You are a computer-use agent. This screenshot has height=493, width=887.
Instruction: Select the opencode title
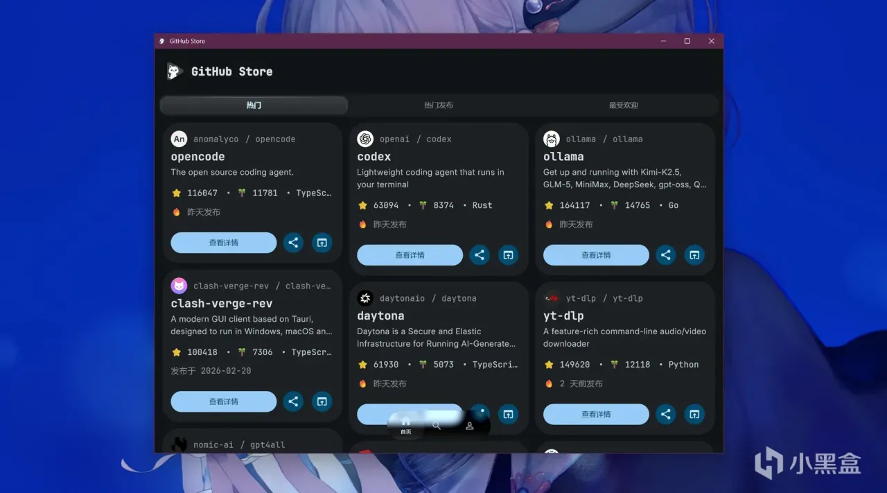click(x=197, y=157)
